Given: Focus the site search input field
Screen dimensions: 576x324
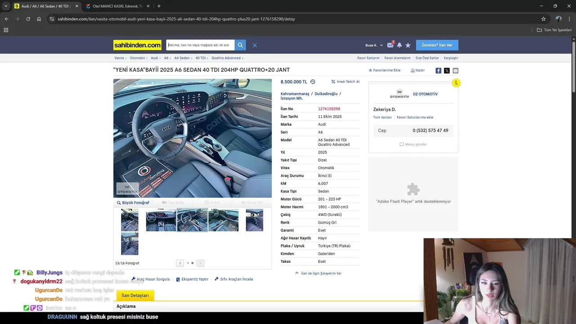Looking at the screenshot, I should click(200, 45).
